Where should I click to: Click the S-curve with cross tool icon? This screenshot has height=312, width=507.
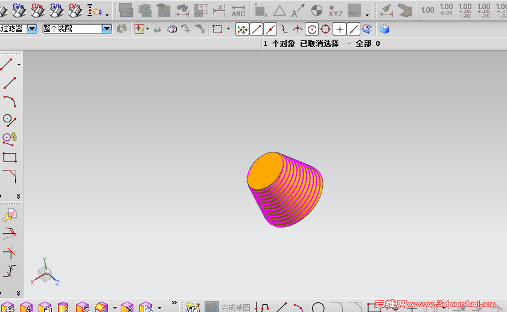(x=10, y=271)
